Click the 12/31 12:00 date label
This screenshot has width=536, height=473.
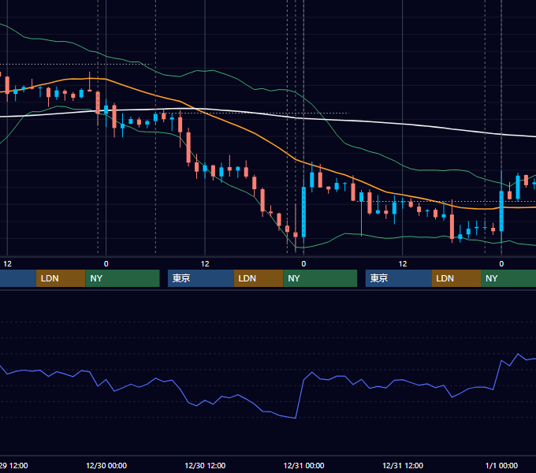click(x=403, y=465)
